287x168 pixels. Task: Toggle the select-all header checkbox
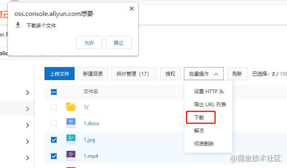54,92
